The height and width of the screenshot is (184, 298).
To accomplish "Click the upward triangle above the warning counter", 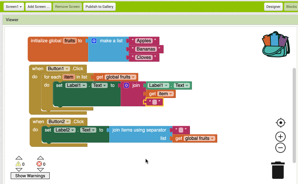I will click(x=19, y=157).
